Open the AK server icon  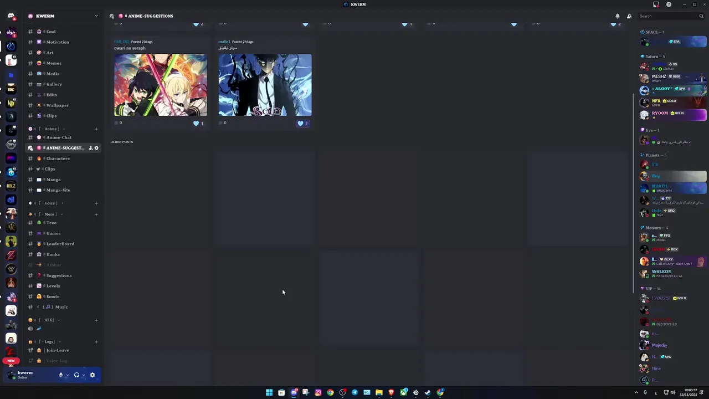tap(11, 227)
